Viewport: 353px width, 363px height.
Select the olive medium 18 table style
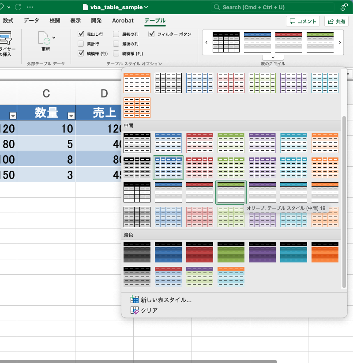click(231, 192)
